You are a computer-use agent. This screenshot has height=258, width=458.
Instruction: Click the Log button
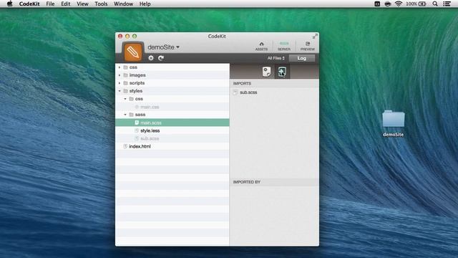click(302, 58)
